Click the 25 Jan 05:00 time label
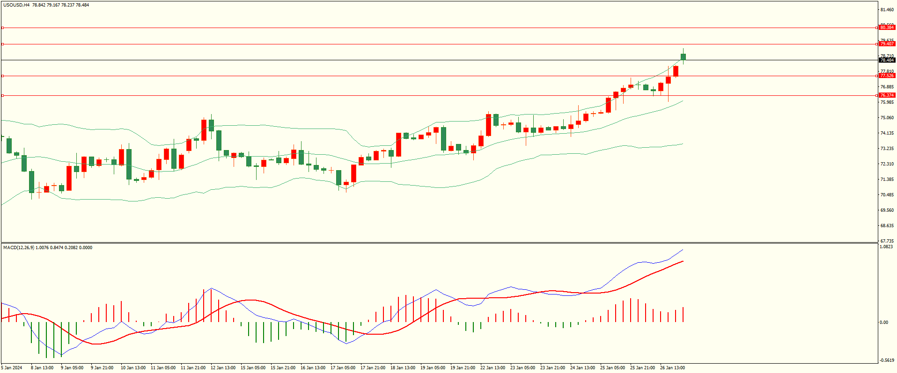 click(x=612, y=368)
